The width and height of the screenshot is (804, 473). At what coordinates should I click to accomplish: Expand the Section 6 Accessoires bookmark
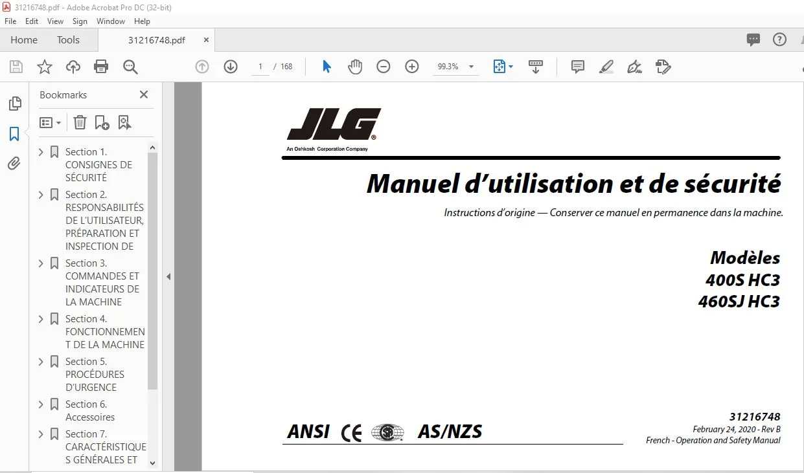click(41, 404)
